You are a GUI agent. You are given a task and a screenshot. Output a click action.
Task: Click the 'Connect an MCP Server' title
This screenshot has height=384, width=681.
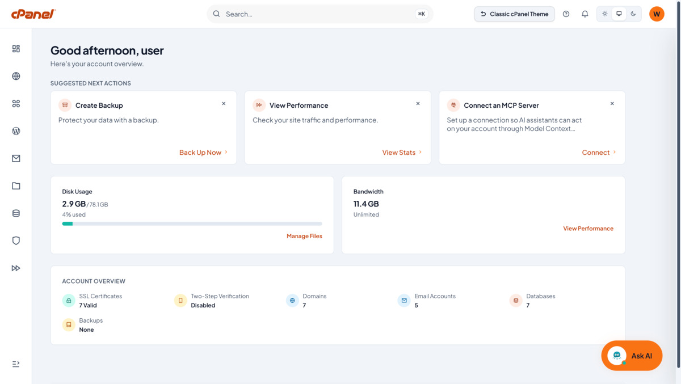pos(502,106)
